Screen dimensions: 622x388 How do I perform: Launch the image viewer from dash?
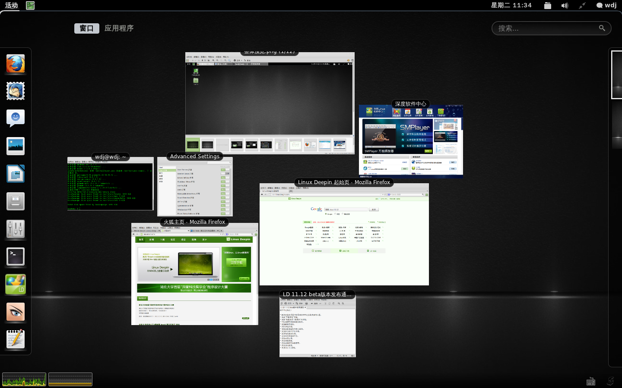tap(16, 146)
